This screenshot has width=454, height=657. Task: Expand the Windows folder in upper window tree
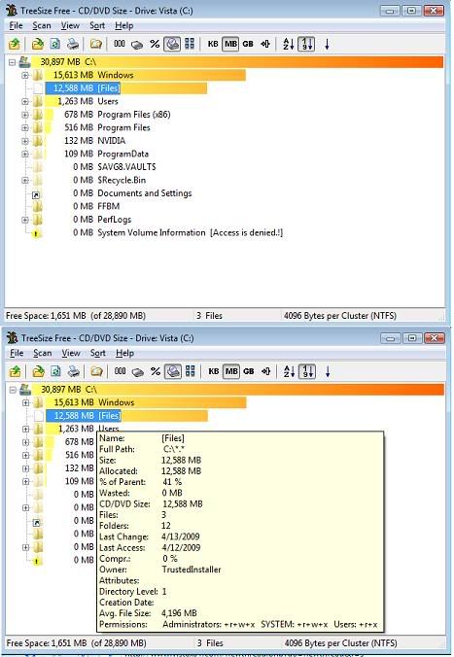point(25,76)
